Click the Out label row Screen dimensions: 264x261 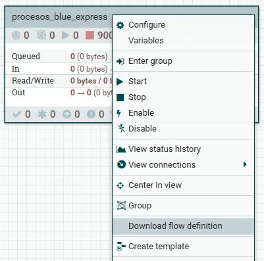(18, 93)
